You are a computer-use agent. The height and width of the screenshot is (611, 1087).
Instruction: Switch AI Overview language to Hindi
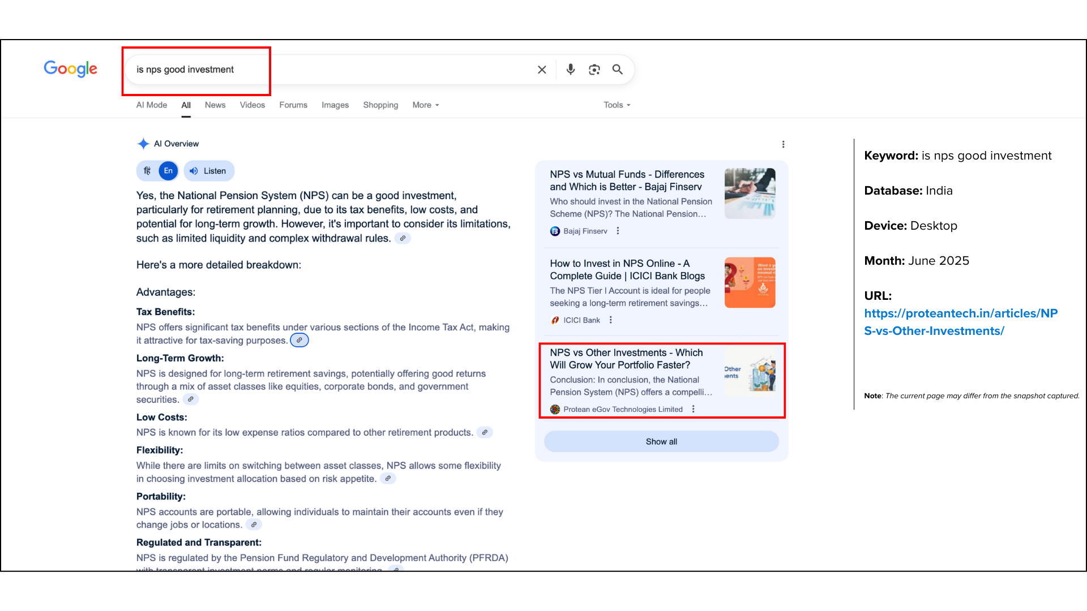(147, 171)
